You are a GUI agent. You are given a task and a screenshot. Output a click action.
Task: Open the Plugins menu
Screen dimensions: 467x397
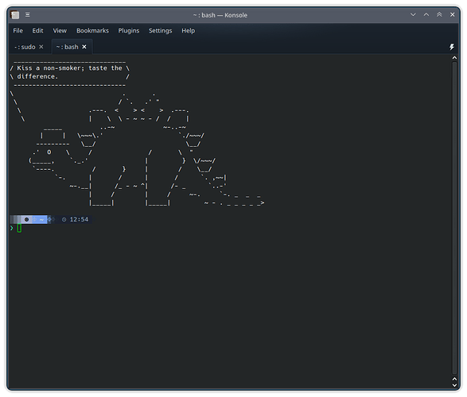pyautogui.click(x=129, y=31)
